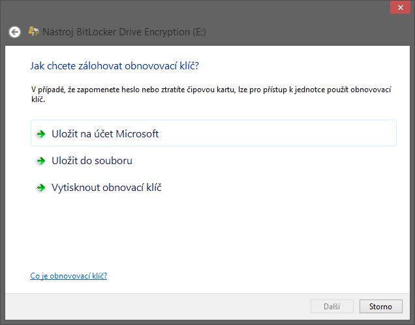Click title text Nástroj BitLocker Drive Encryption (E:)

pyautogui.click(x=124, y=32)
